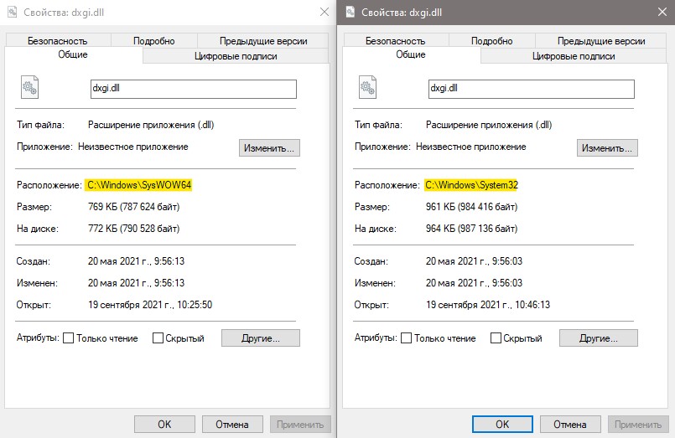675x438 pixels.
Task: Click opened date '19 сентября 2021 г., 10:25:50'
Action: pyautogui.click(x=150, y=305)
